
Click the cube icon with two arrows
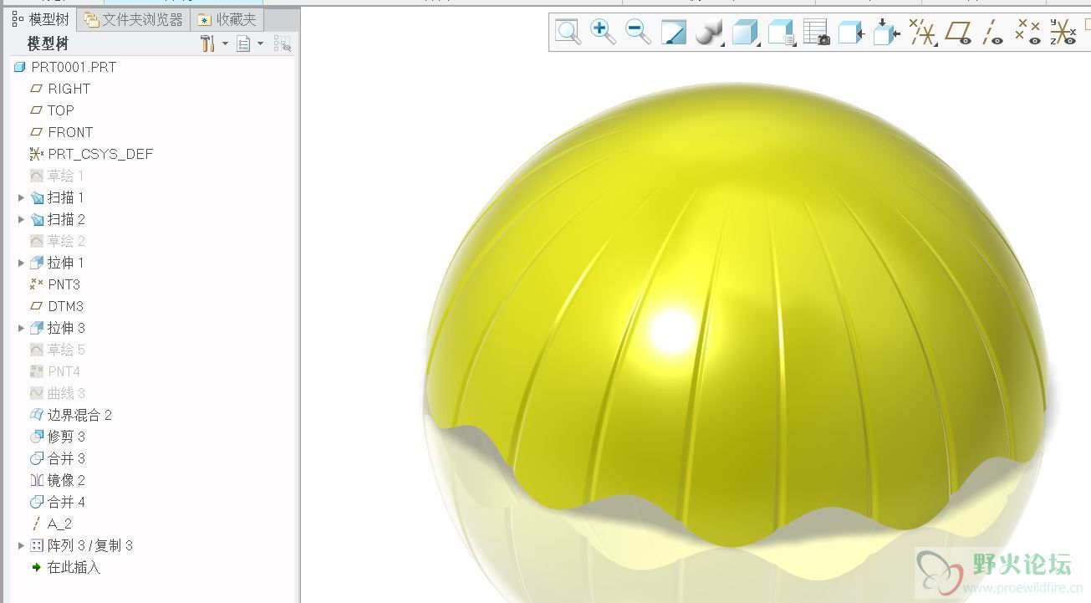tap(886, 33)
